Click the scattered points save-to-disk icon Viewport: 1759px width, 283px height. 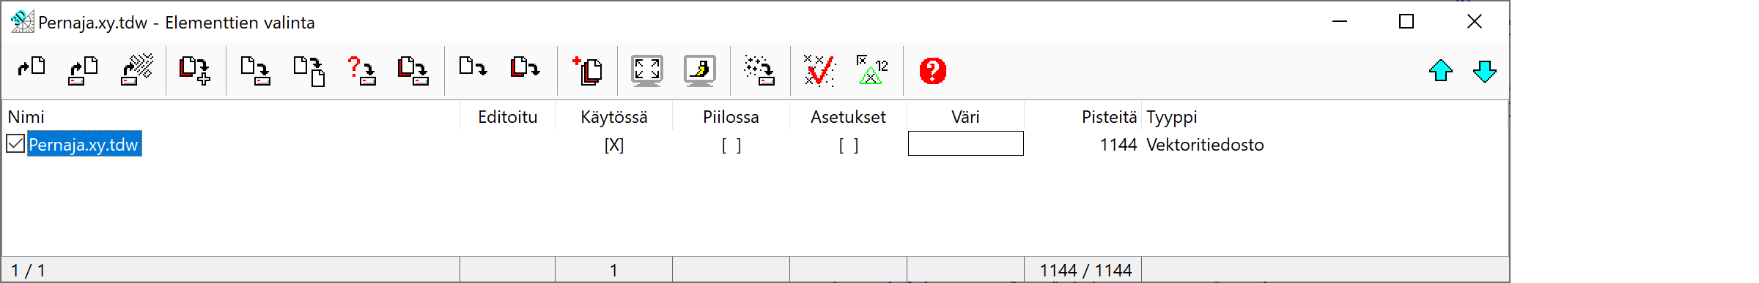759,71
